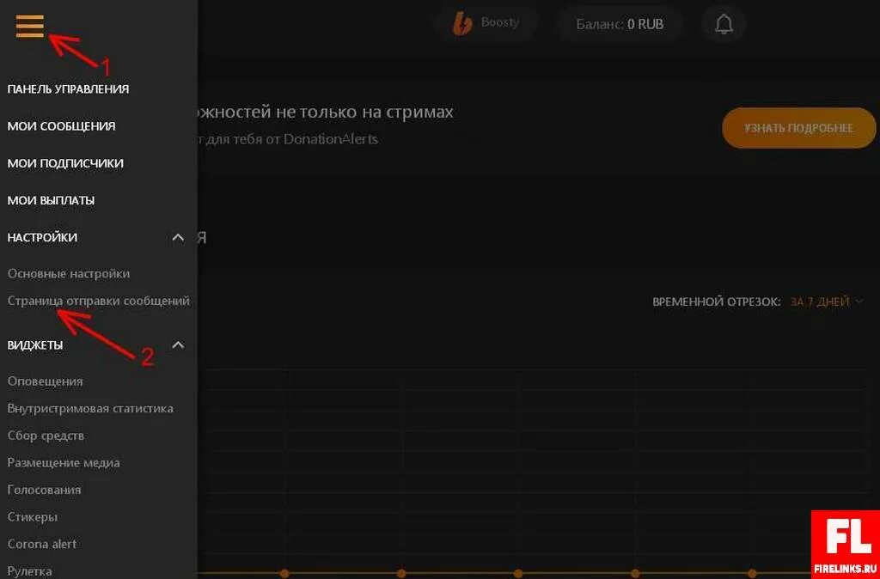Open 'Основные настройки'

pyautogui.click(x=69, y=274)
